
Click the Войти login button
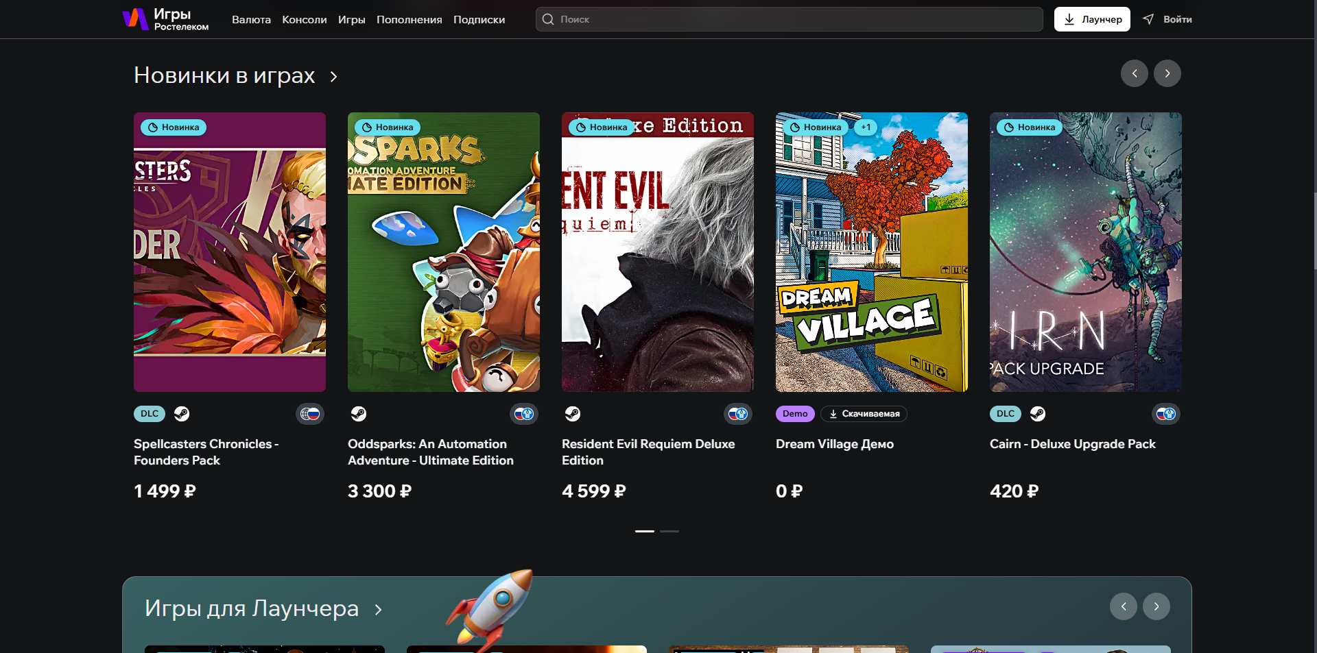tap(1168, 19)
